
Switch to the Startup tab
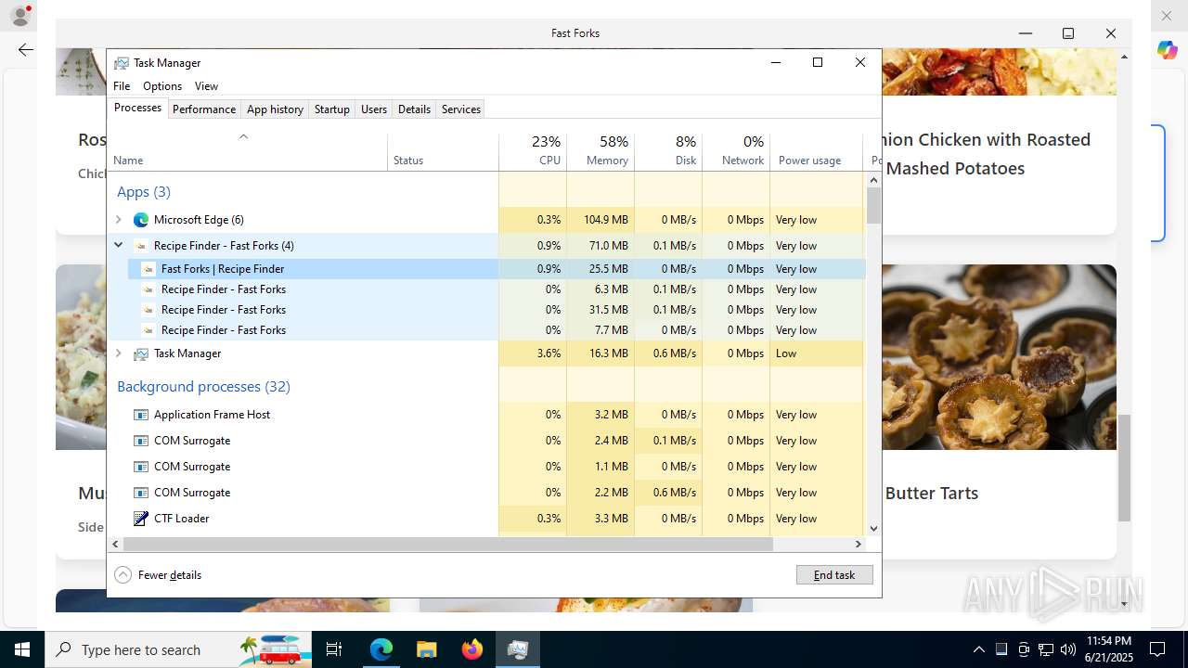pyautogui.click(x=331, y=109)
